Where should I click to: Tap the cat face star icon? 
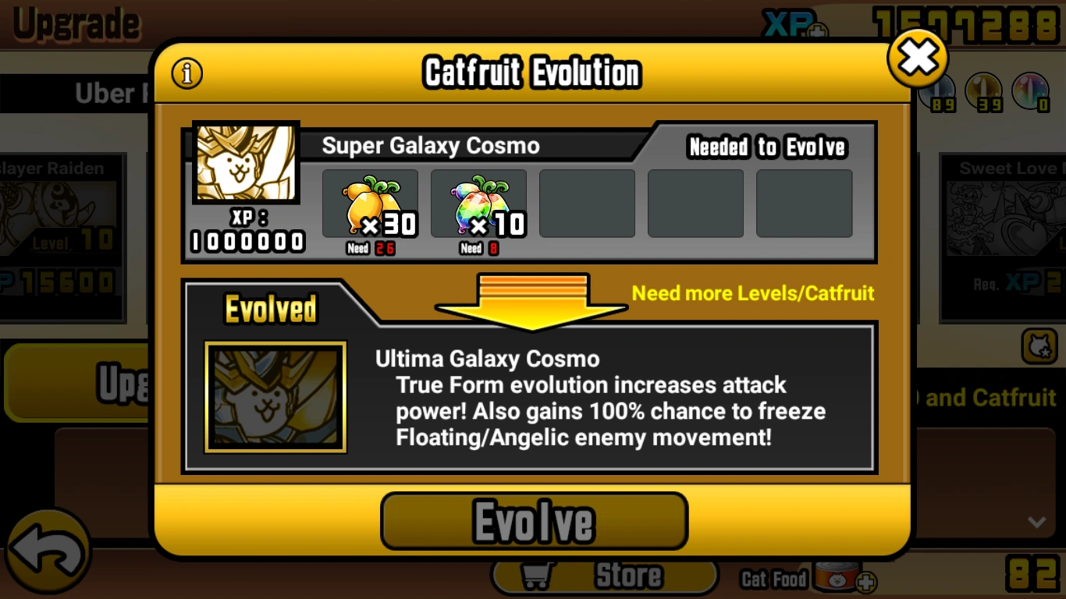coord(1039,346)
